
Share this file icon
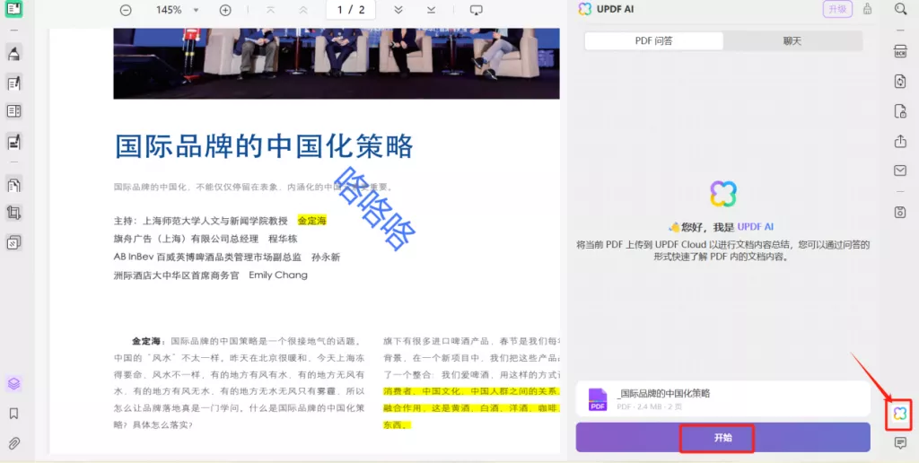[x=900, y=141]
